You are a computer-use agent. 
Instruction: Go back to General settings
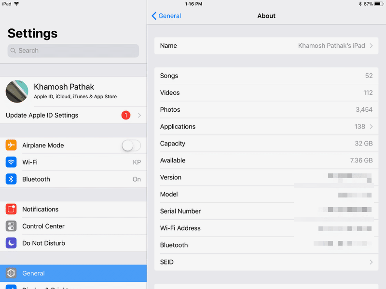[x=166, y=16]
